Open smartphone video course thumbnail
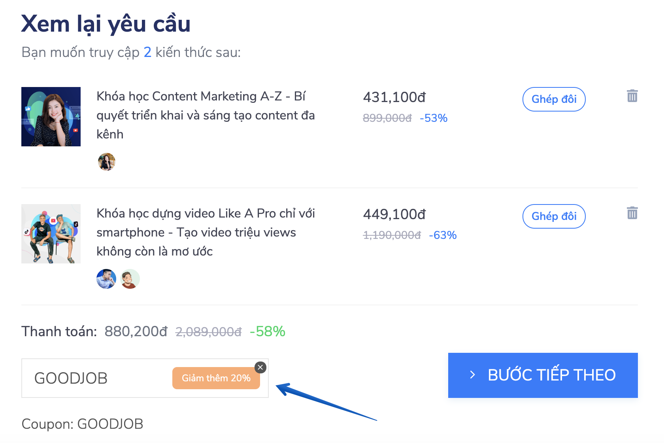The image size is (664, 443). 51,234
